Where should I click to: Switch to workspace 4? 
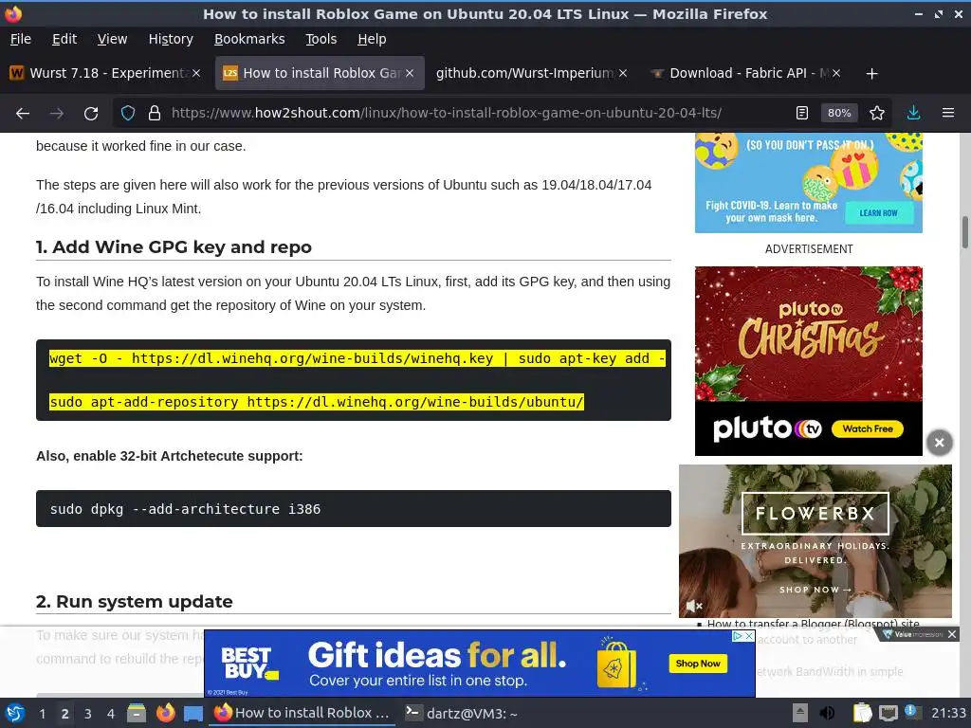pyautogui.click(x=111, y=714)
